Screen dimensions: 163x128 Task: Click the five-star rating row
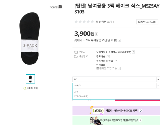click(x=84, y=22)
